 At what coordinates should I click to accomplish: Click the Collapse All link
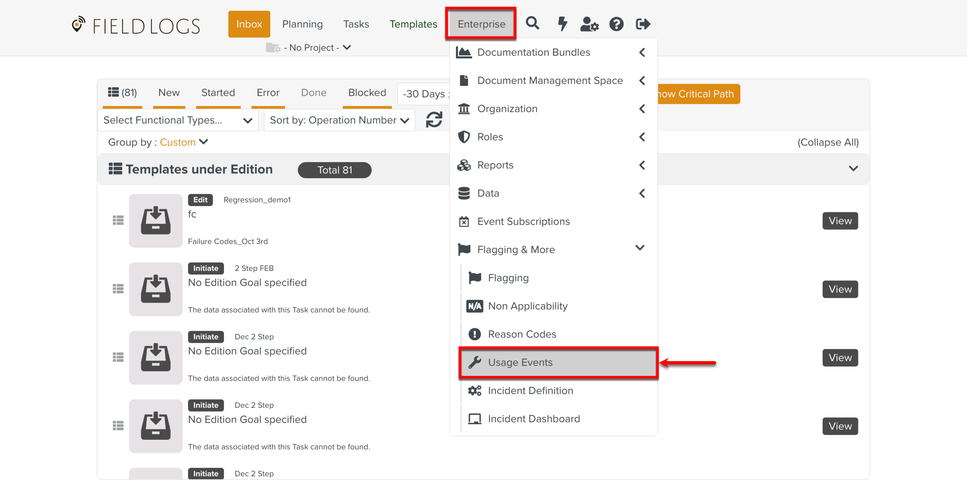click(x=828, y=142)
